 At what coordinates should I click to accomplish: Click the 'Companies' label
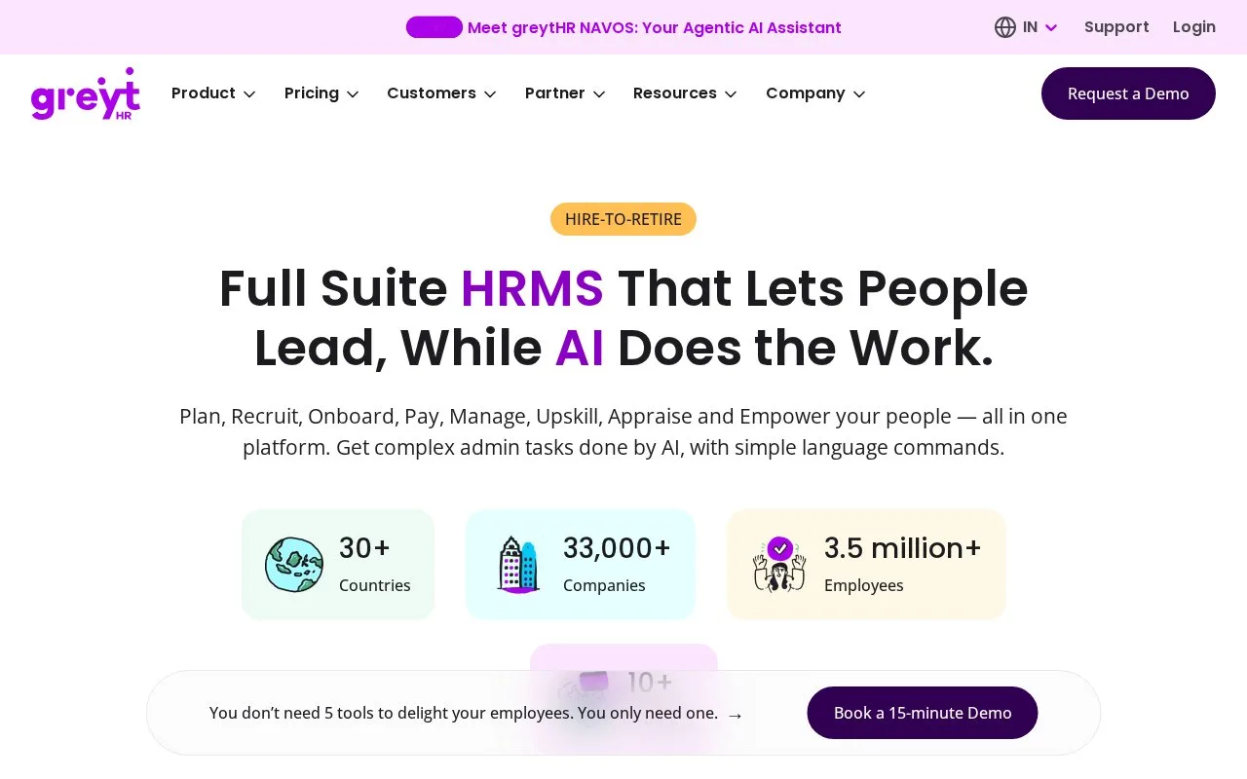point(604,585)
